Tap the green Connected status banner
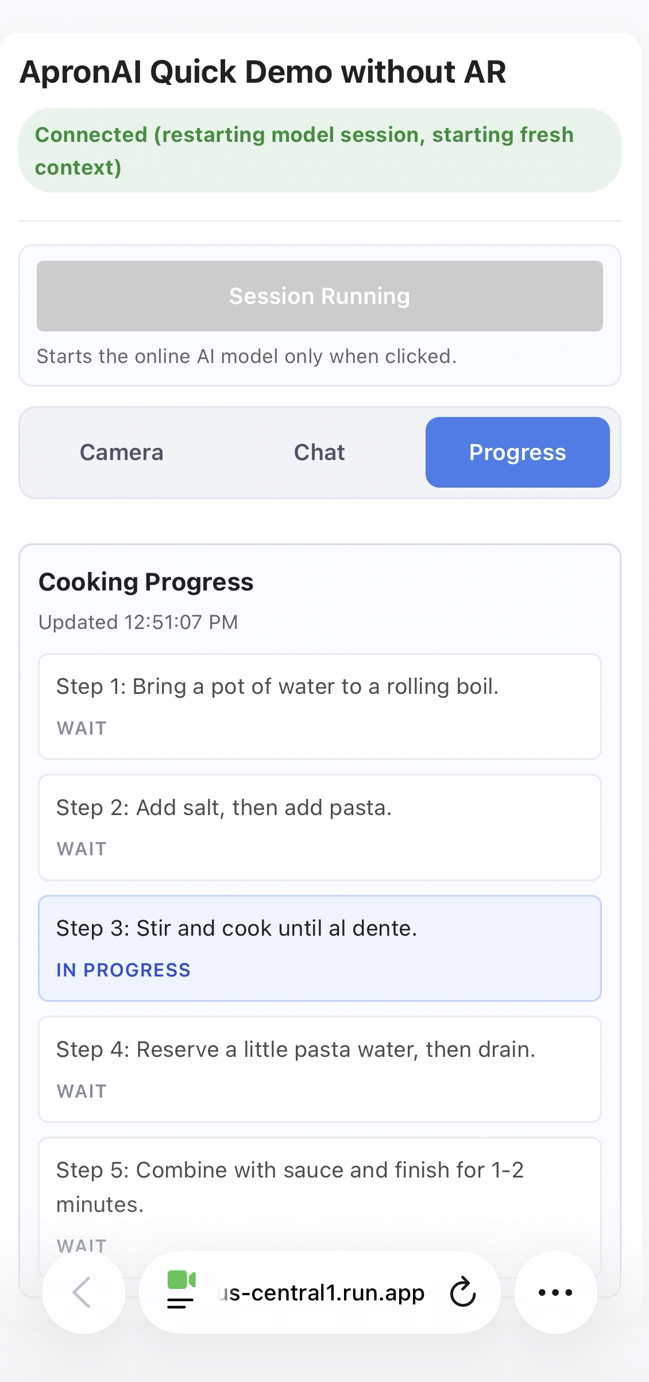 tap(319, 150)
